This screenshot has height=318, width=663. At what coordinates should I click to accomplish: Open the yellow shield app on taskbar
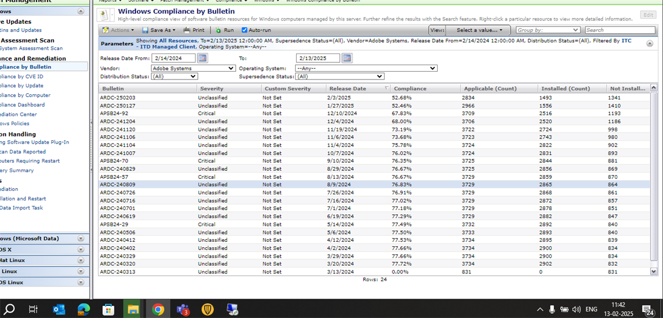pos(208,309)
